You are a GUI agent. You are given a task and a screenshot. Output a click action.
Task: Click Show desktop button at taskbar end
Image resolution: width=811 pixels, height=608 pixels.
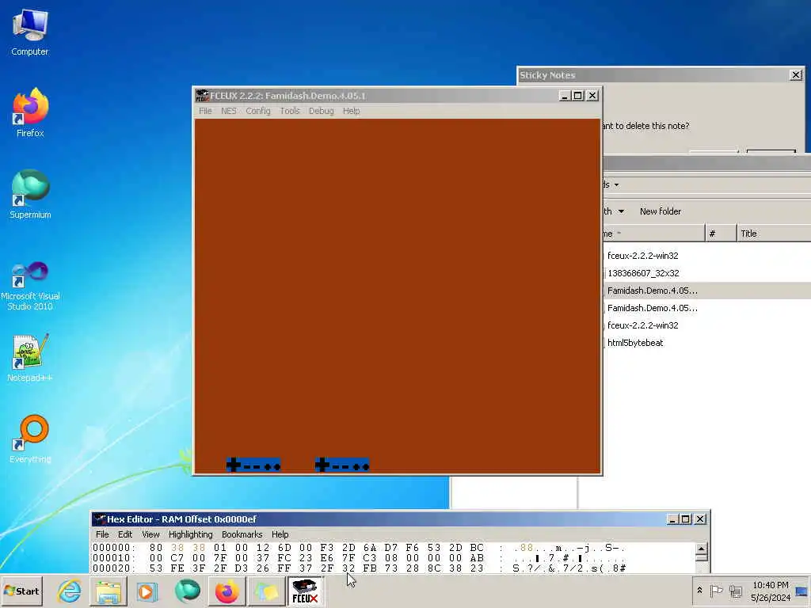click(x=801, y=591)
